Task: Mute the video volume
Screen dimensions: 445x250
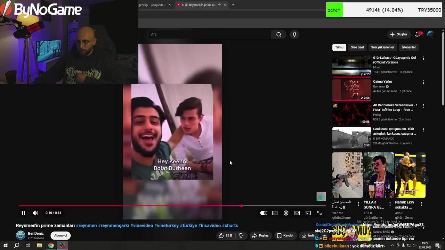Action: click(x=35, y=213)
